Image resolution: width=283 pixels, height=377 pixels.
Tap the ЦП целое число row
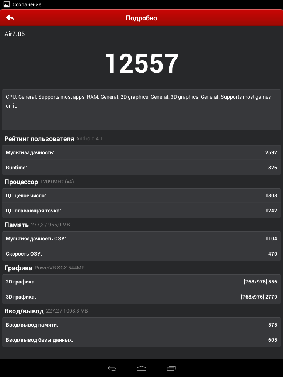point(141,195)
